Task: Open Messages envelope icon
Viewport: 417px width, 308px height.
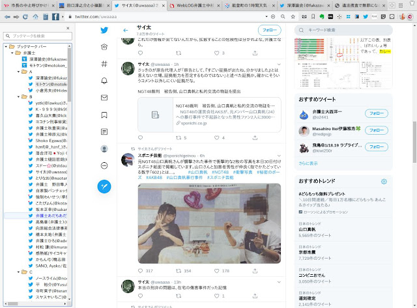Action: (104, 98)
